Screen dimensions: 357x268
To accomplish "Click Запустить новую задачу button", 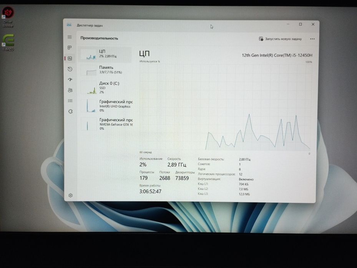I will tap(280, 39).
